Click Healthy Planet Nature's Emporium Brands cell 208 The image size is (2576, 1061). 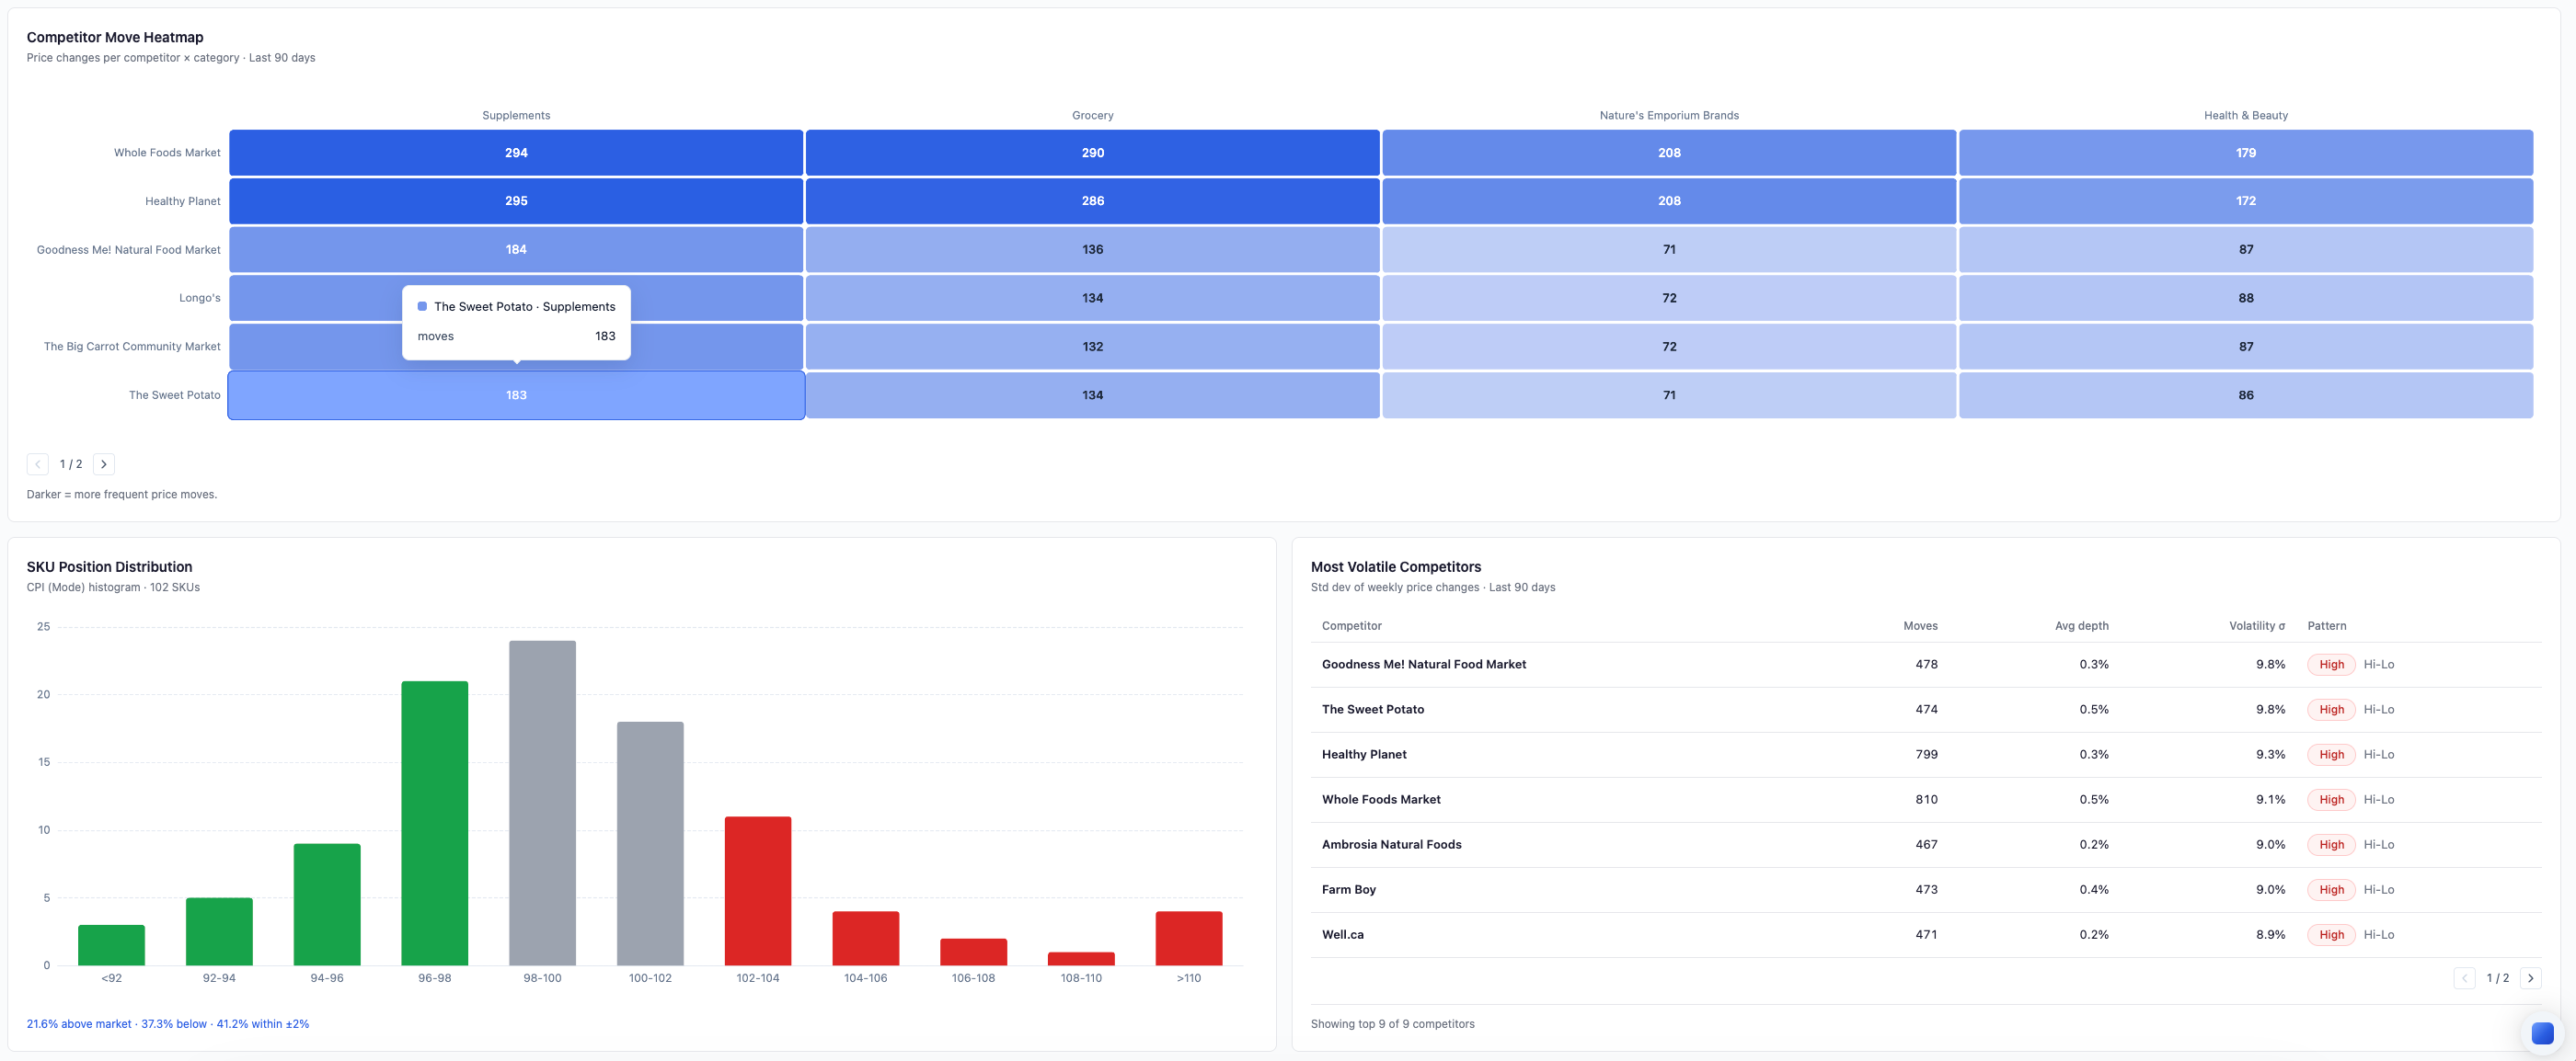click(x=1669, y=200)
